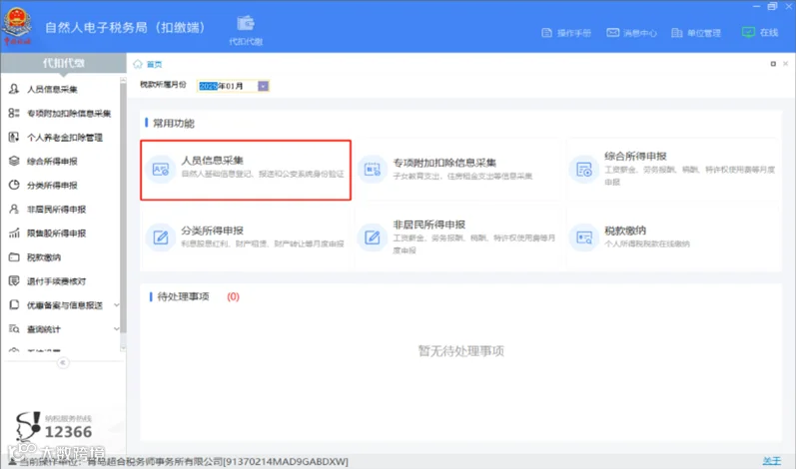Click the icon beside 个人养老金扣除管理 in sidebar
796x469 pixels.
[x=14, y=137]
